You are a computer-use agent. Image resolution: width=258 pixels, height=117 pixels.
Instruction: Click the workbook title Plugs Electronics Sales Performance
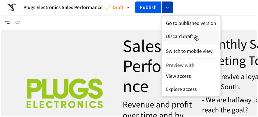point(63,7)
